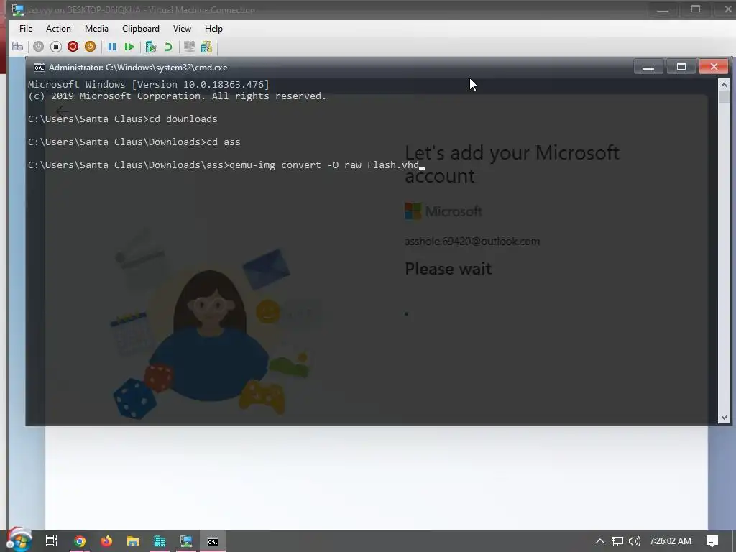Viewport: 736px width, 552px height.
Task: Click the Virtual Machine Connection title icon
Action: (x=18, y=10)
